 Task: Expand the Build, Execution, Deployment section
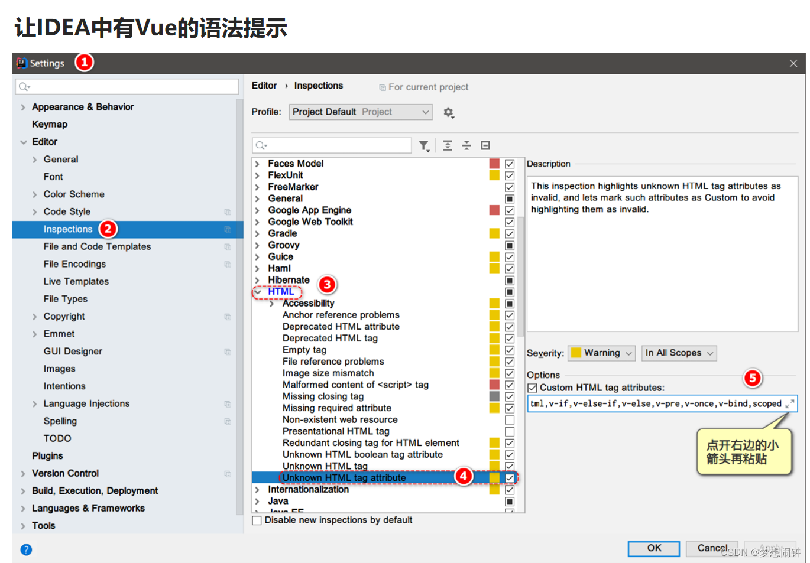(23, 492)
